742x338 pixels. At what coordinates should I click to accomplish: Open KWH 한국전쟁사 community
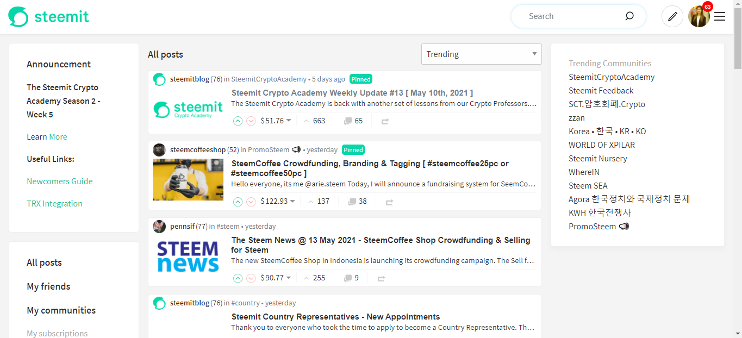(x=600, y=213)
